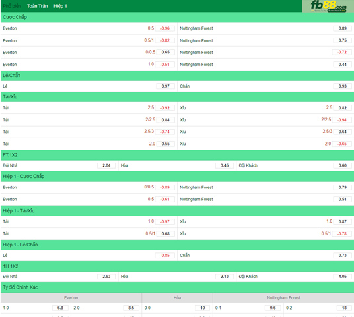
Task: Collapse the 1H 1X2 section header
Action: point(177,266)
